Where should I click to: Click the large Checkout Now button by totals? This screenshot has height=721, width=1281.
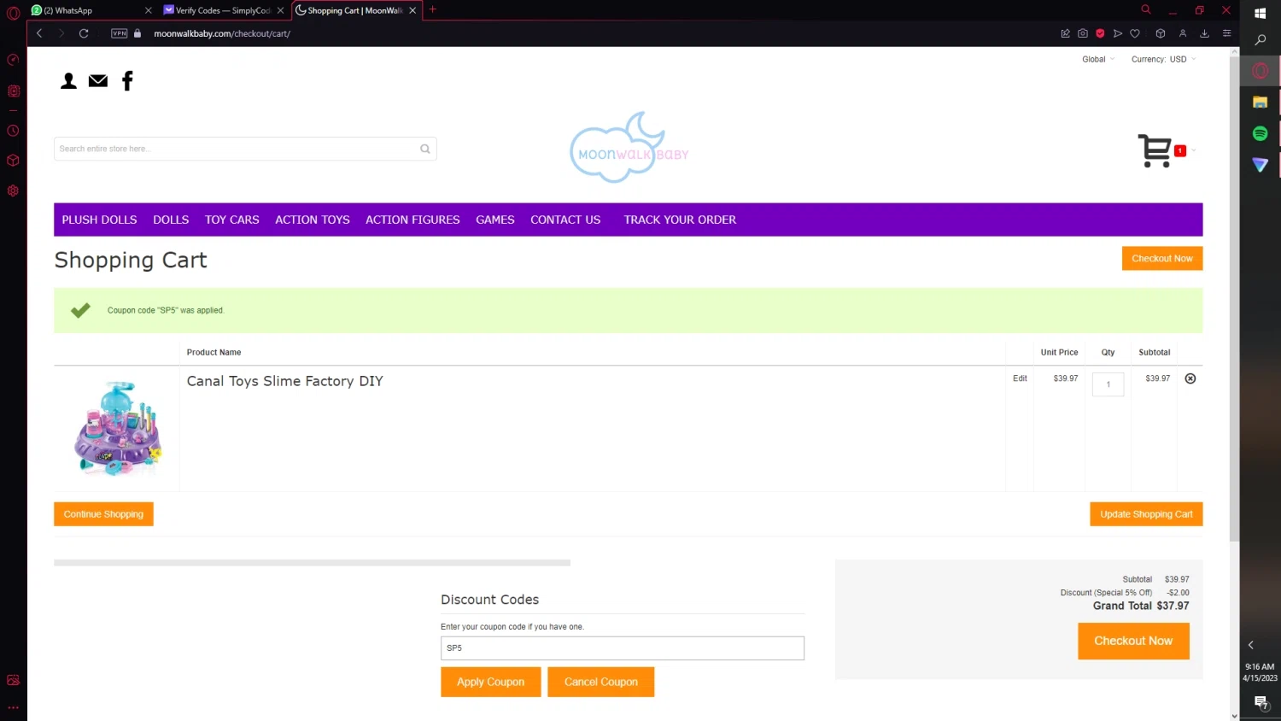[1133, 641]
